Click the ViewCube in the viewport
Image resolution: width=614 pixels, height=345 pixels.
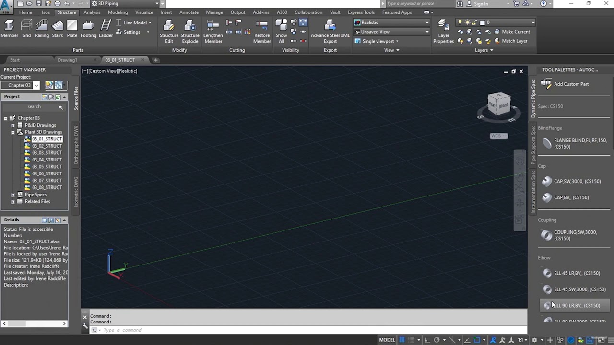coord(499,104)
